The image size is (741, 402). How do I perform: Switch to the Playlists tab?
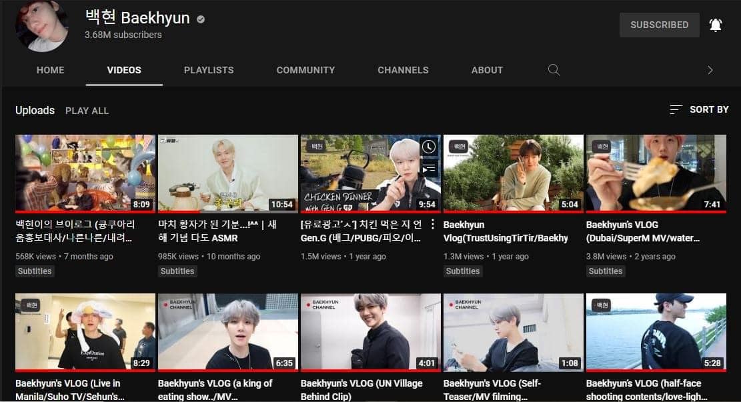pos(209,70)
